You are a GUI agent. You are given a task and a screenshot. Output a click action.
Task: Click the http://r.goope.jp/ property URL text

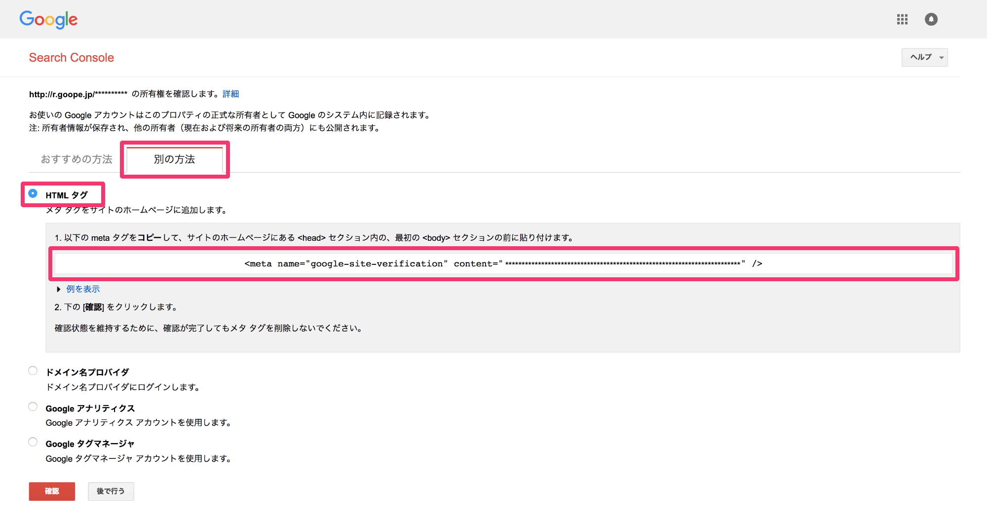point(78,94)
